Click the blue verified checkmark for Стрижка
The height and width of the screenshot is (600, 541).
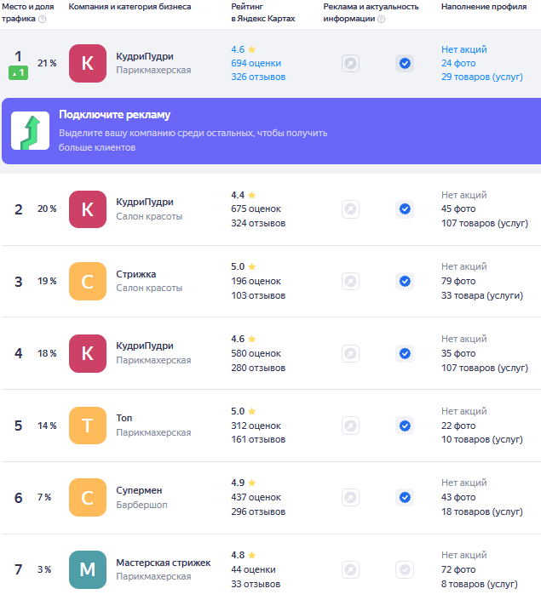tap(405, 281)
